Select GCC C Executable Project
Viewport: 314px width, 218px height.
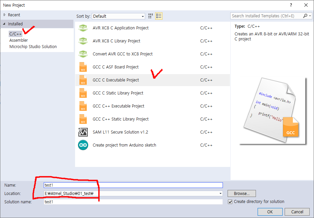pyautogui.click(x=116, y=80)
